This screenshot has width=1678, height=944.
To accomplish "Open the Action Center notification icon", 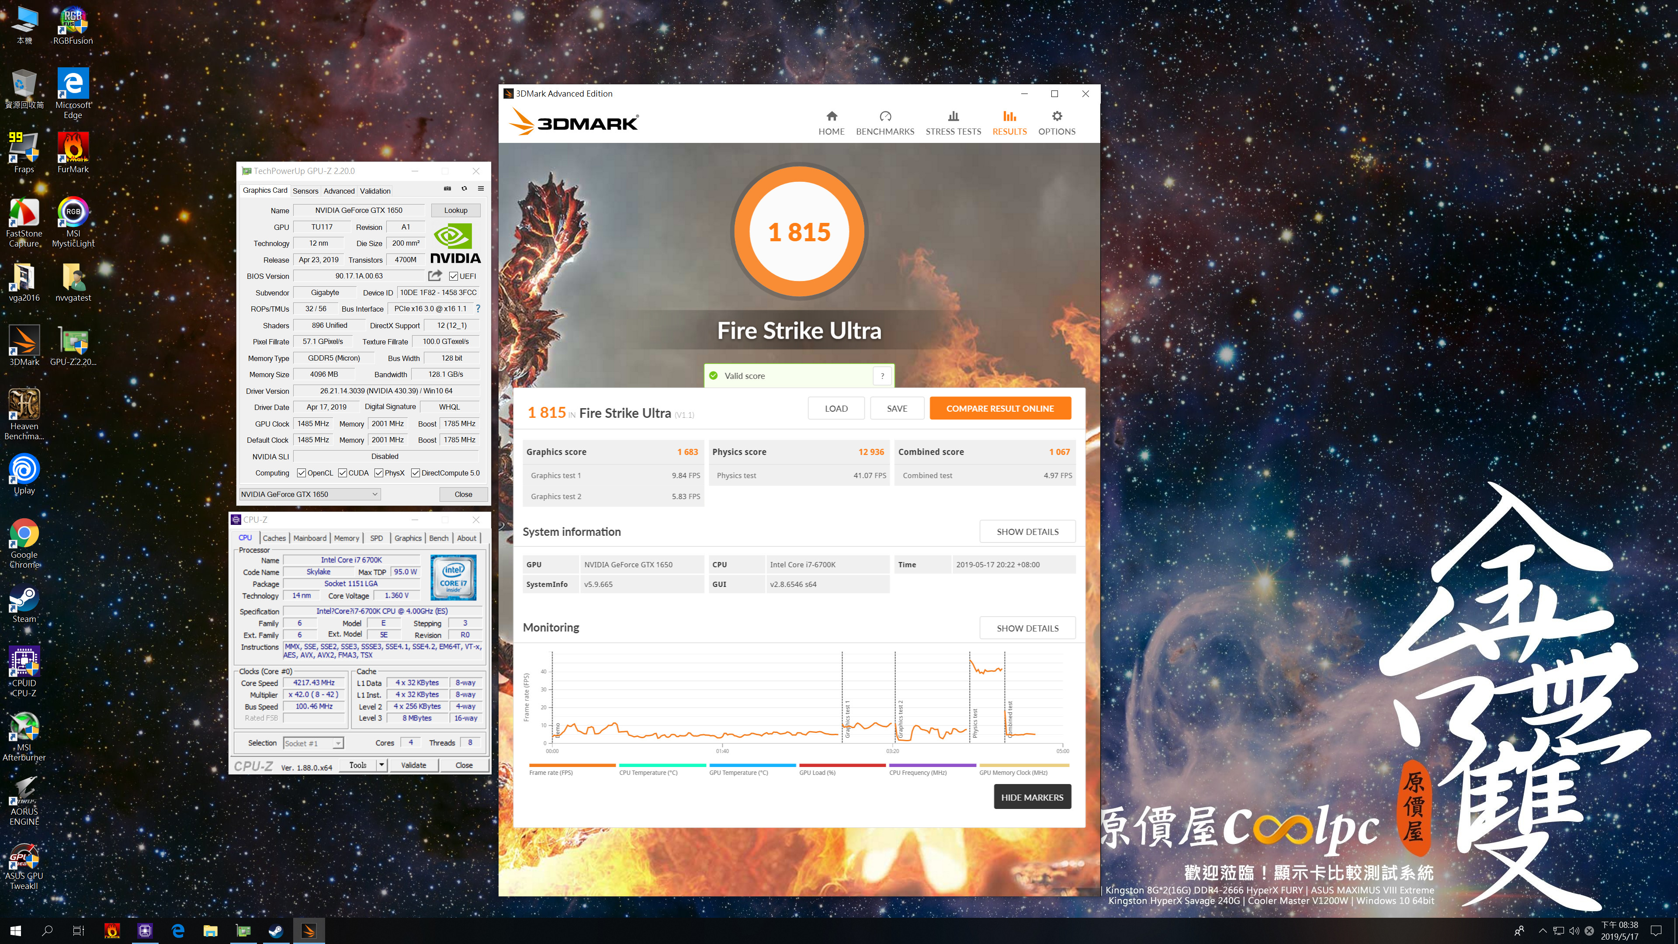I will pos(1656,931).
